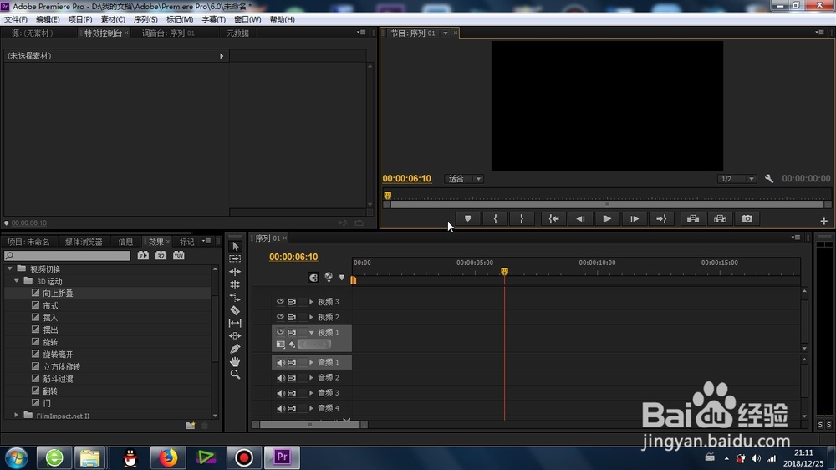Viewport: 836px width, 470px height.
Task: Select the Zoom magnifier tool
Action: 235,375
